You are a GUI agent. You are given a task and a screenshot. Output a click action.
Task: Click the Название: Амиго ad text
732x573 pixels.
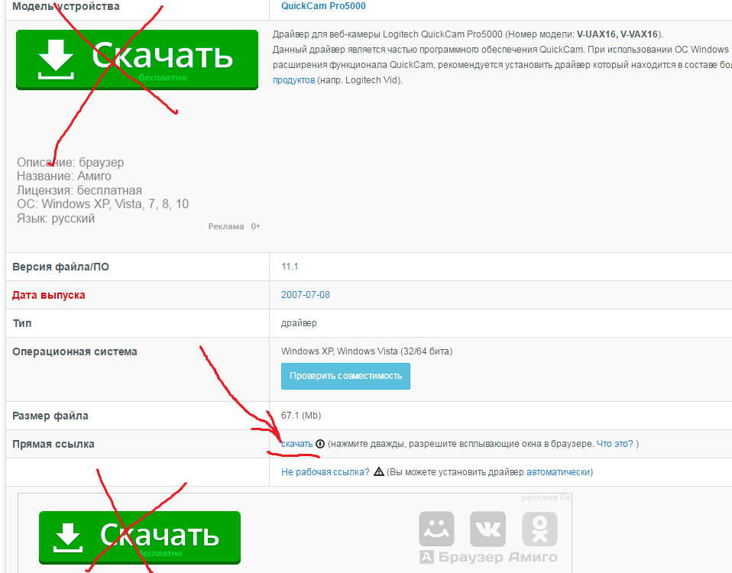[64, 176]
